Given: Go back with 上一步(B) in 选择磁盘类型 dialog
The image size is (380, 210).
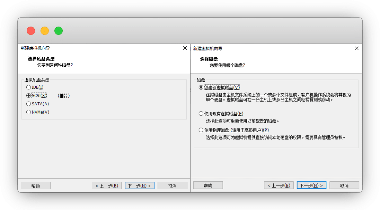Looking at the screenshot, I should pos(107,186).
